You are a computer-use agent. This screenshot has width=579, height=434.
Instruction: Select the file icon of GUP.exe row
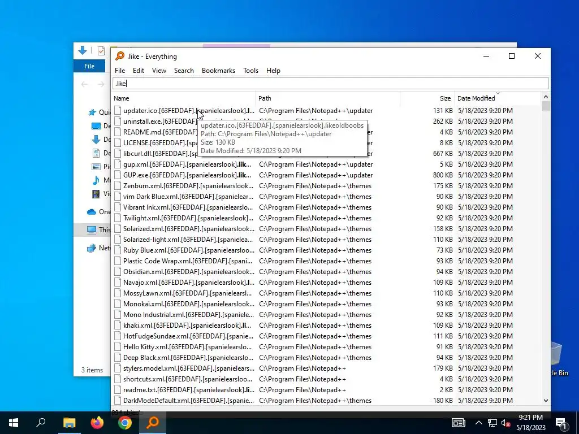click(118, 175)
